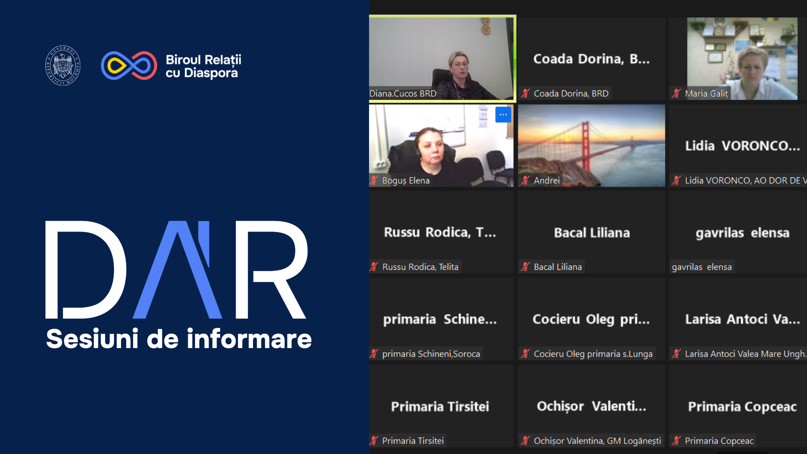This screenshot has width=807, height=454.
Task: Select the Russu Rodica, T... participant tile
Action: [441, 232]
